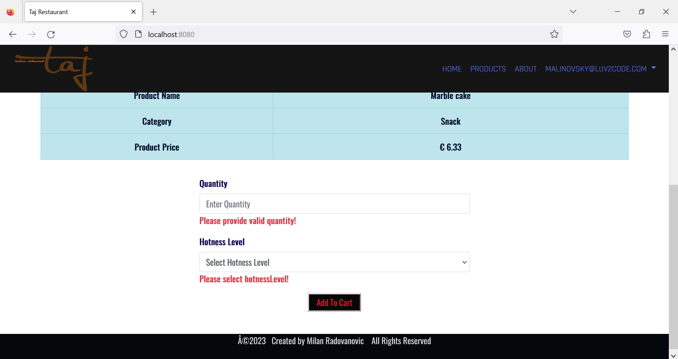Click the scrollbar down arrow
This screenshot has height=359, width=678.
point(673,356)
